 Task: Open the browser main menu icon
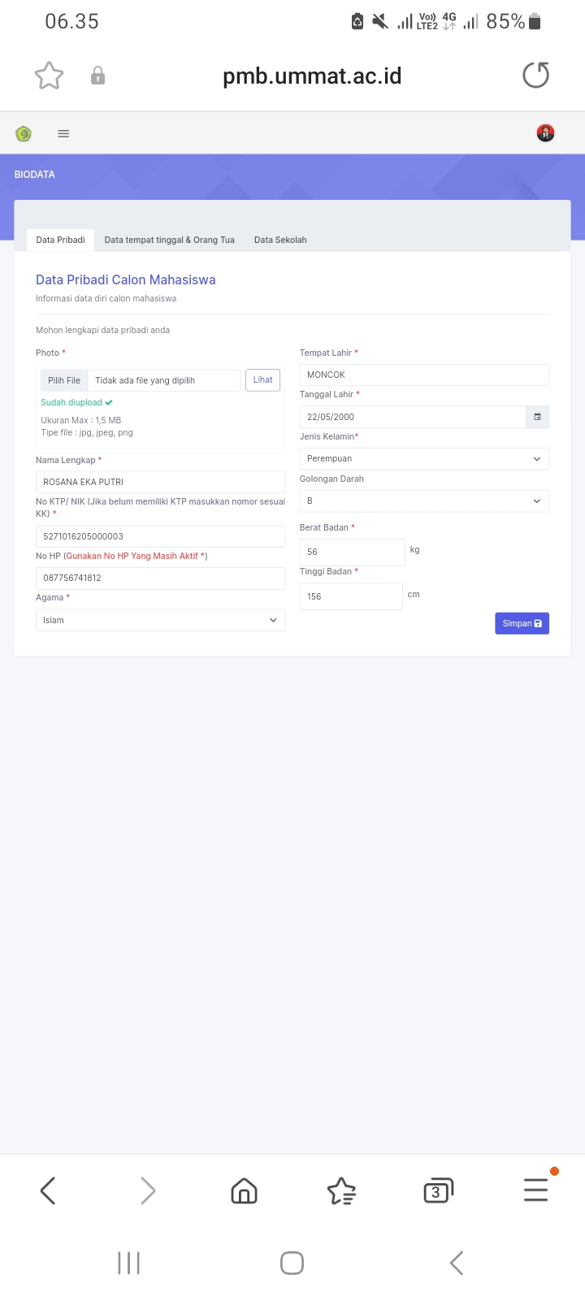(x=535, y=1190)
